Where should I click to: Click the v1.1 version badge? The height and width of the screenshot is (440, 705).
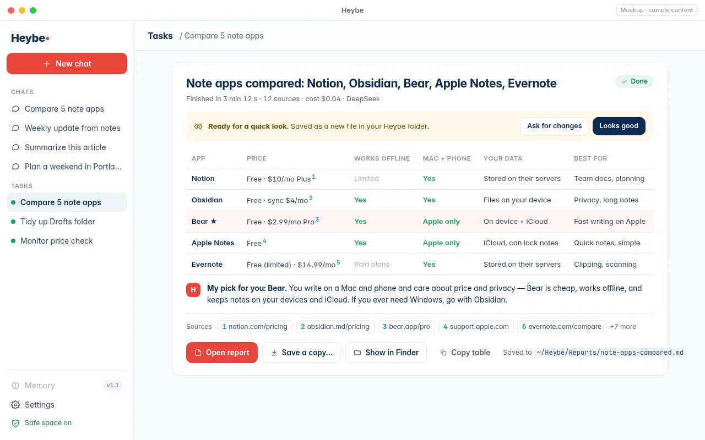click(x=113, y=386)
